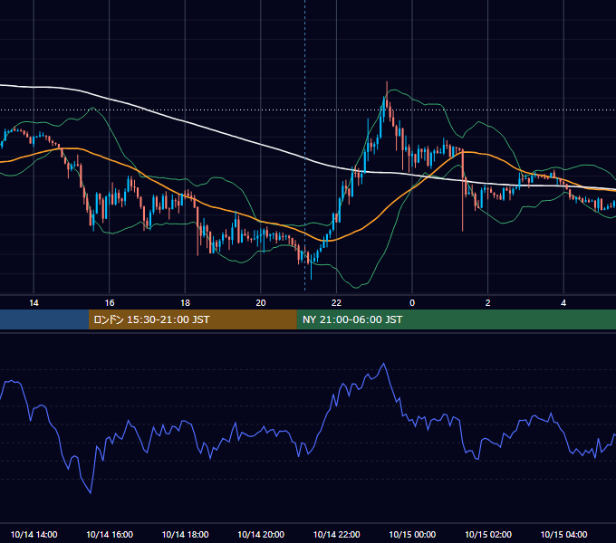Image resolution: width=616 pixels, height=543 pixels.
Task: Click the 10/15 00:00 time axis label
Action: (412, 534)
